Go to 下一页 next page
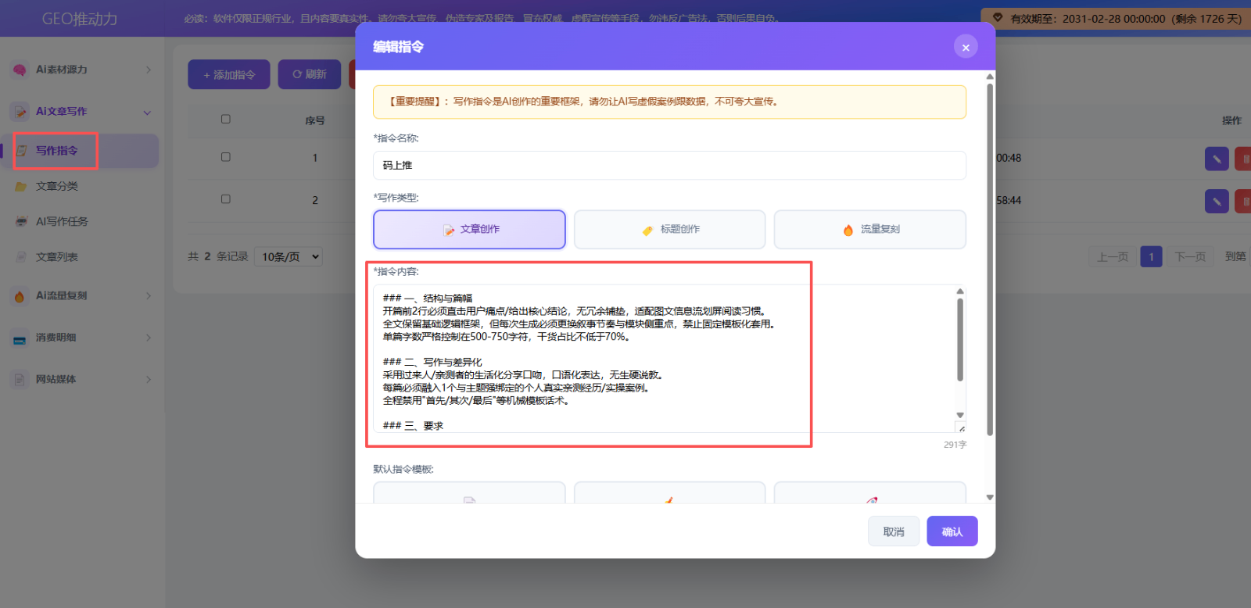This screenshot has width=1251, height=608. coord(1190,256)
